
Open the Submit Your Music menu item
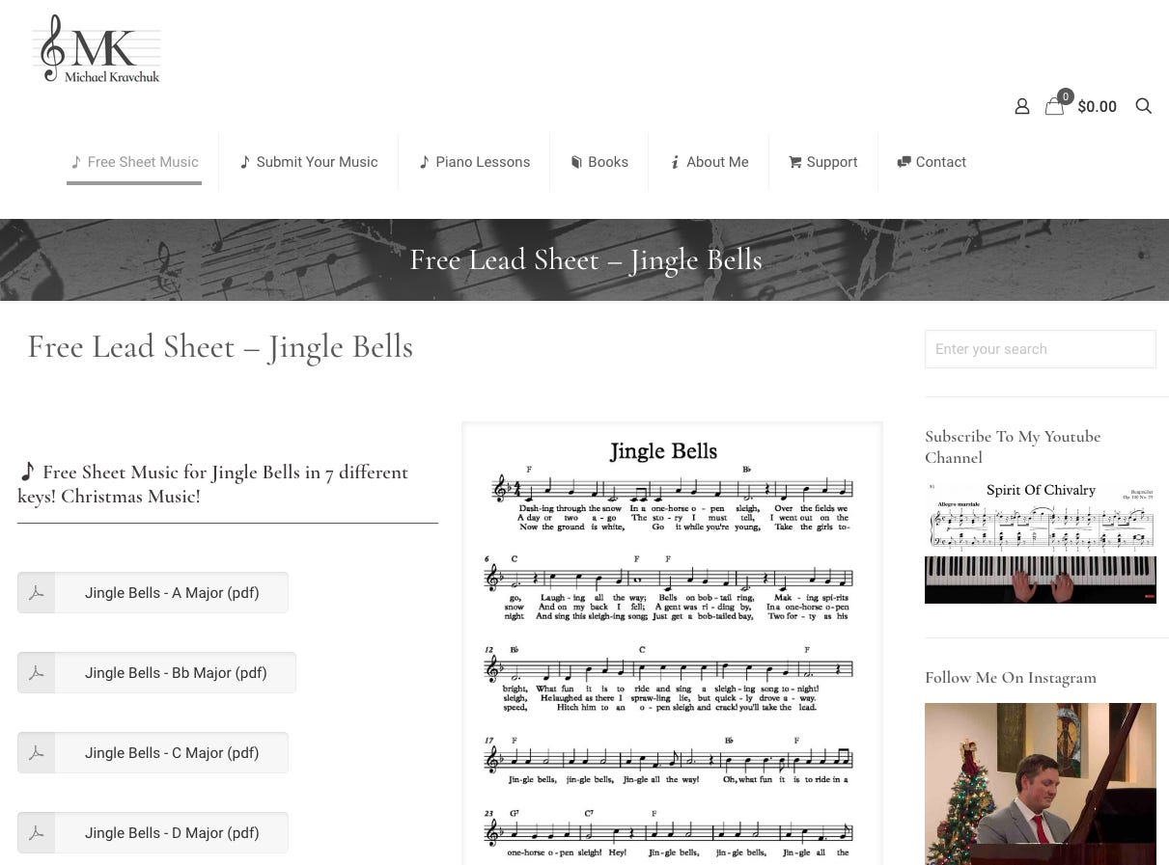click(309, 162)
